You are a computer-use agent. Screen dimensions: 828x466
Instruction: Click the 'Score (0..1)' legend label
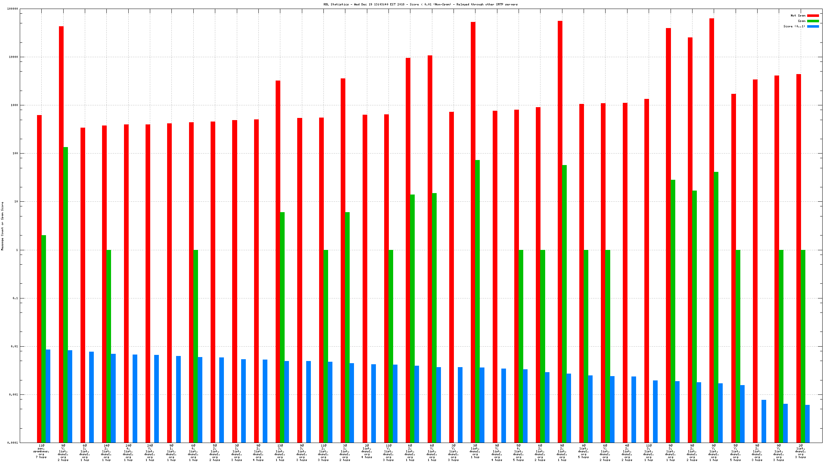coord(794,26)
